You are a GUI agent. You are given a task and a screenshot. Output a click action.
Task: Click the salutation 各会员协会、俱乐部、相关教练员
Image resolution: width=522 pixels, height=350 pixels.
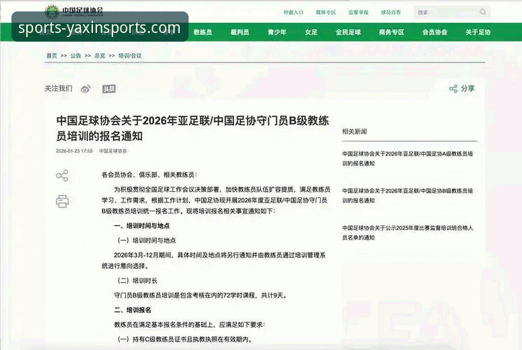click(x=149, y=175)
